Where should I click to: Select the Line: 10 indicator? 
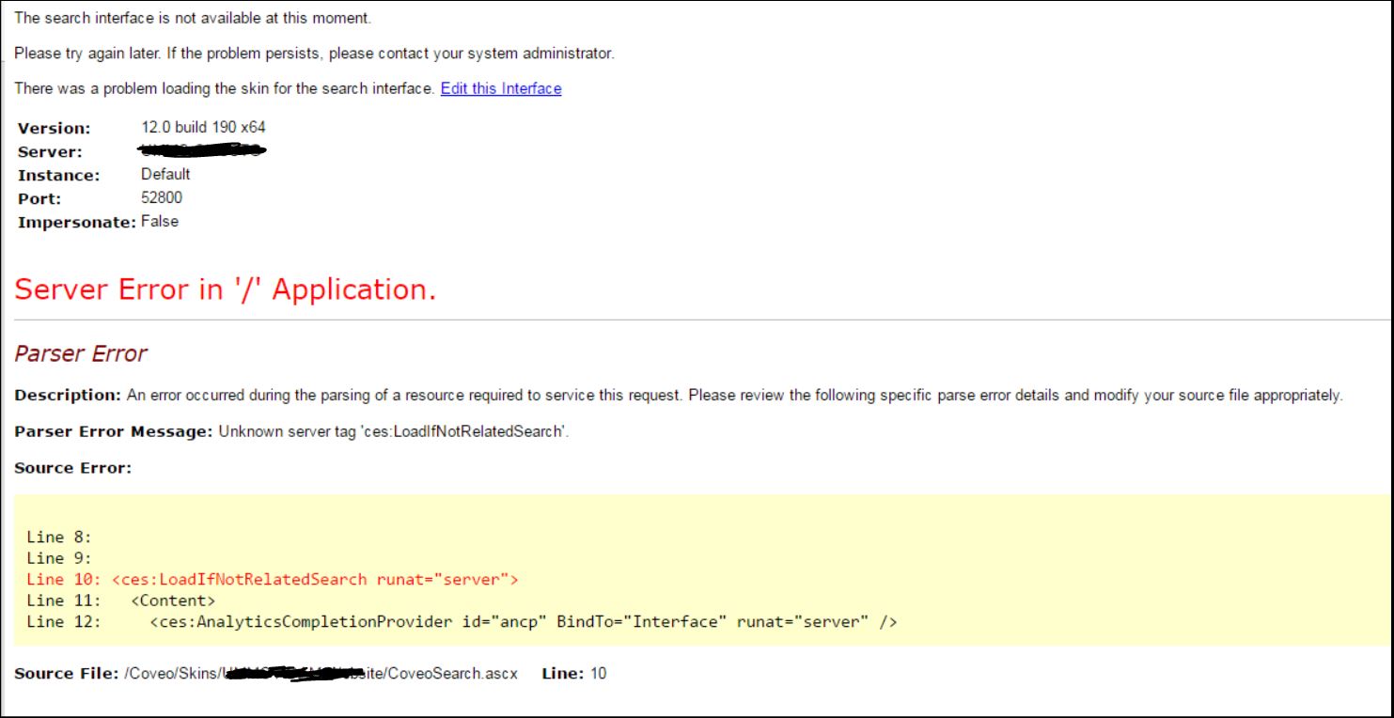tap(574, 673)
